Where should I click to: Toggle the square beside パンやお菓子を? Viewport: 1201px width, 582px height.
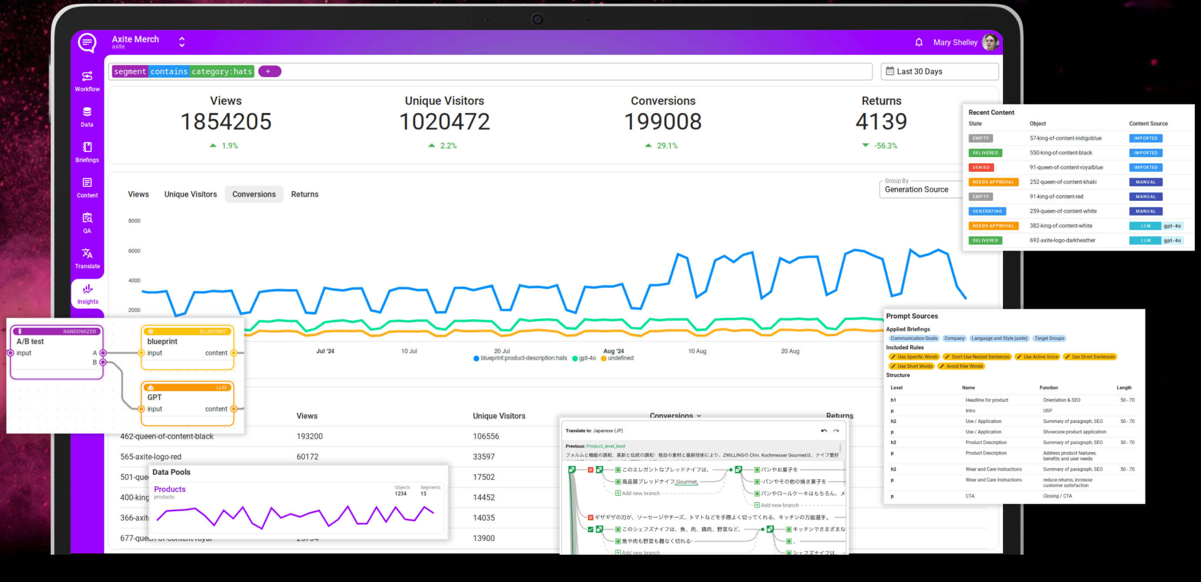click(757, 470)
